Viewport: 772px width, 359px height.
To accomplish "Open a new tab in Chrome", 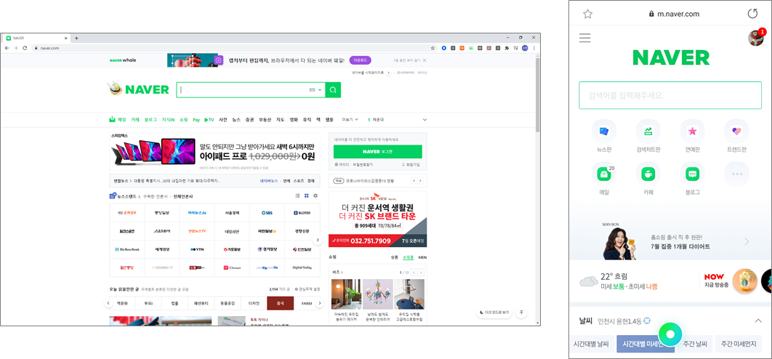I will click(x=76, y=38).
